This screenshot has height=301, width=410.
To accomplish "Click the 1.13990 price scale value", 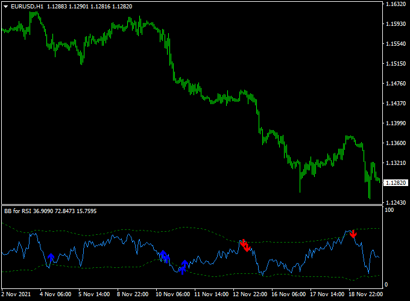I will pyautogui.click(x=396, y=123).
